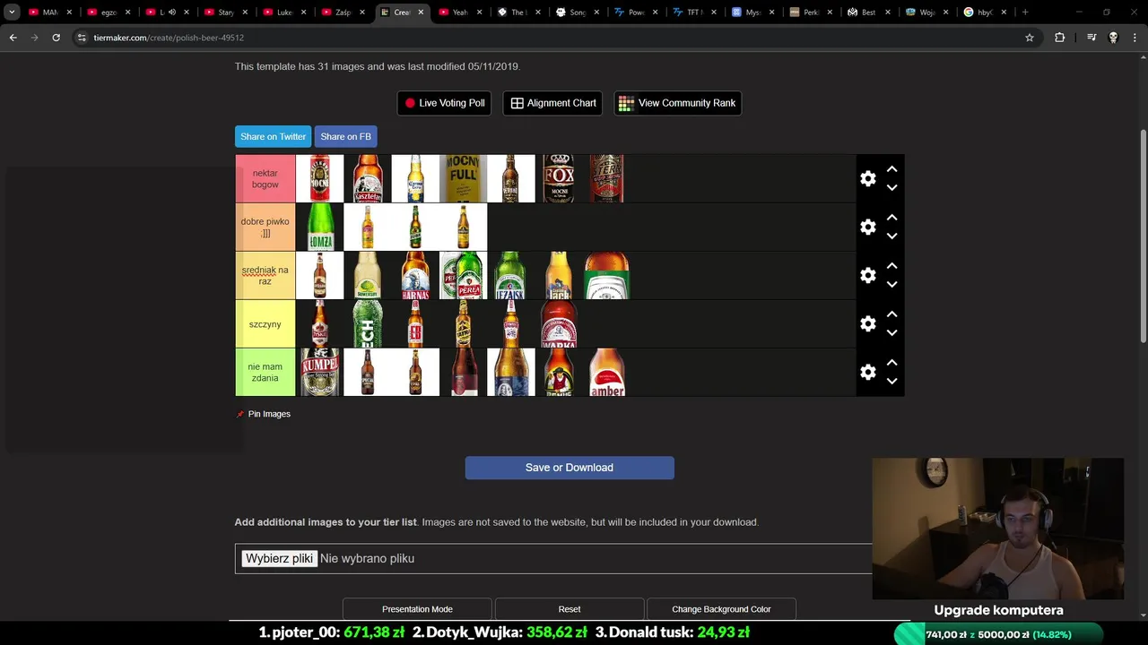Select the Amber beer image
Screen dimensions: 1148x645
click(x=607, y=372)
